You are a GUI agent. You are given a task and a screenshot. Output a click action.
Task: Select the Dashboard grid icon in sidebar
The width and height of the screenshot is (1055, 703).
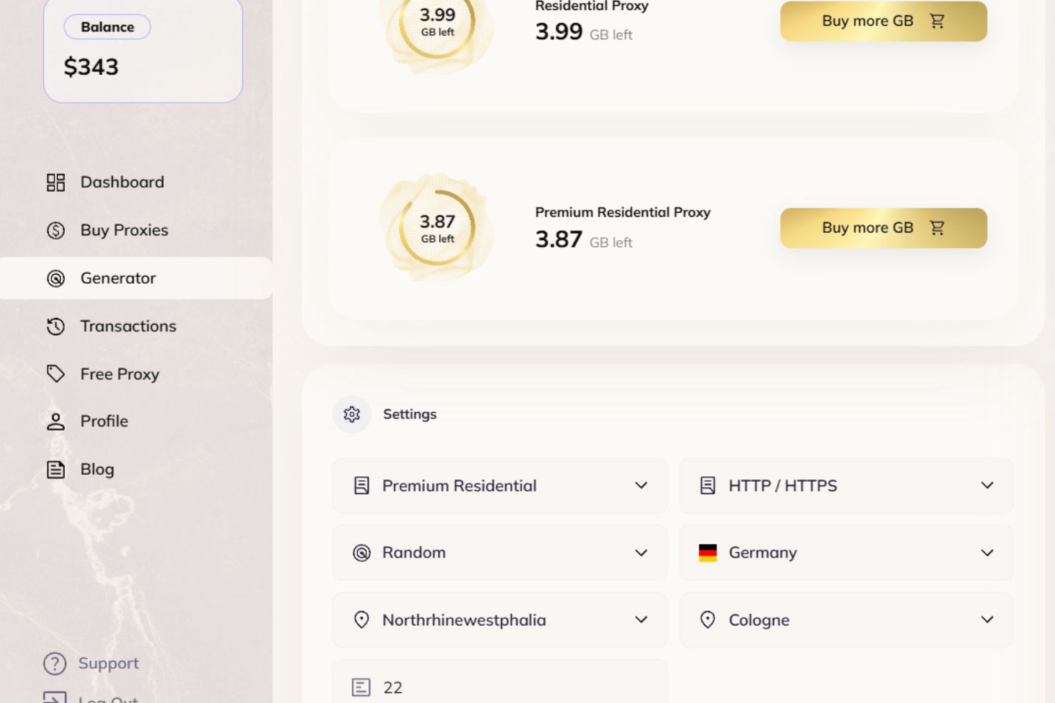click(x=56, y=183)
